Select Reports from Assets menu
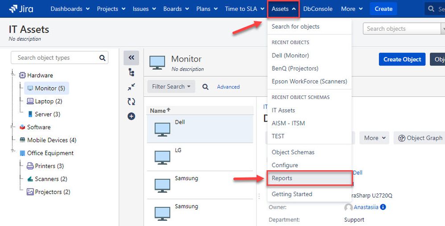445x226 pixels. (x=309, y=178)
